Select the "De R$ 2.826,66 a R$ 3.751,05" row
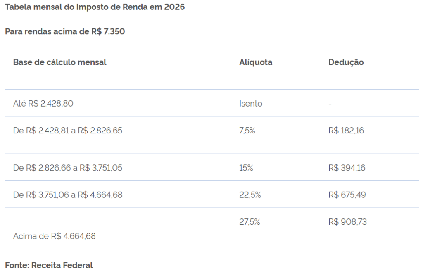This screenshot has height=273, width=423. pyautogui.click(x=68, y=168)
